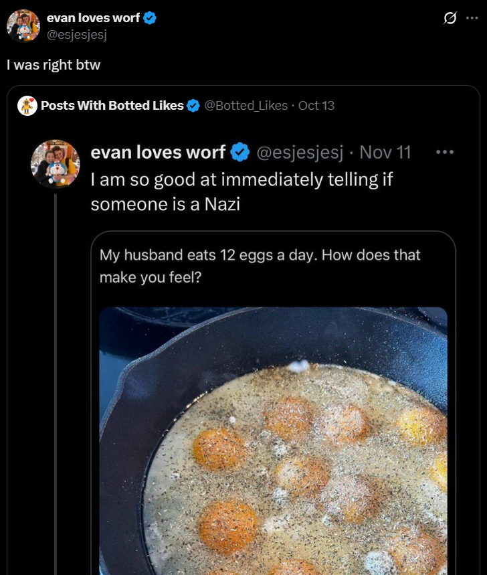Image resolution: width=487 pixels, height=575 pixels.
Task: Open the top "evan loves worf" display name
Action: click(x=93, y=18)
